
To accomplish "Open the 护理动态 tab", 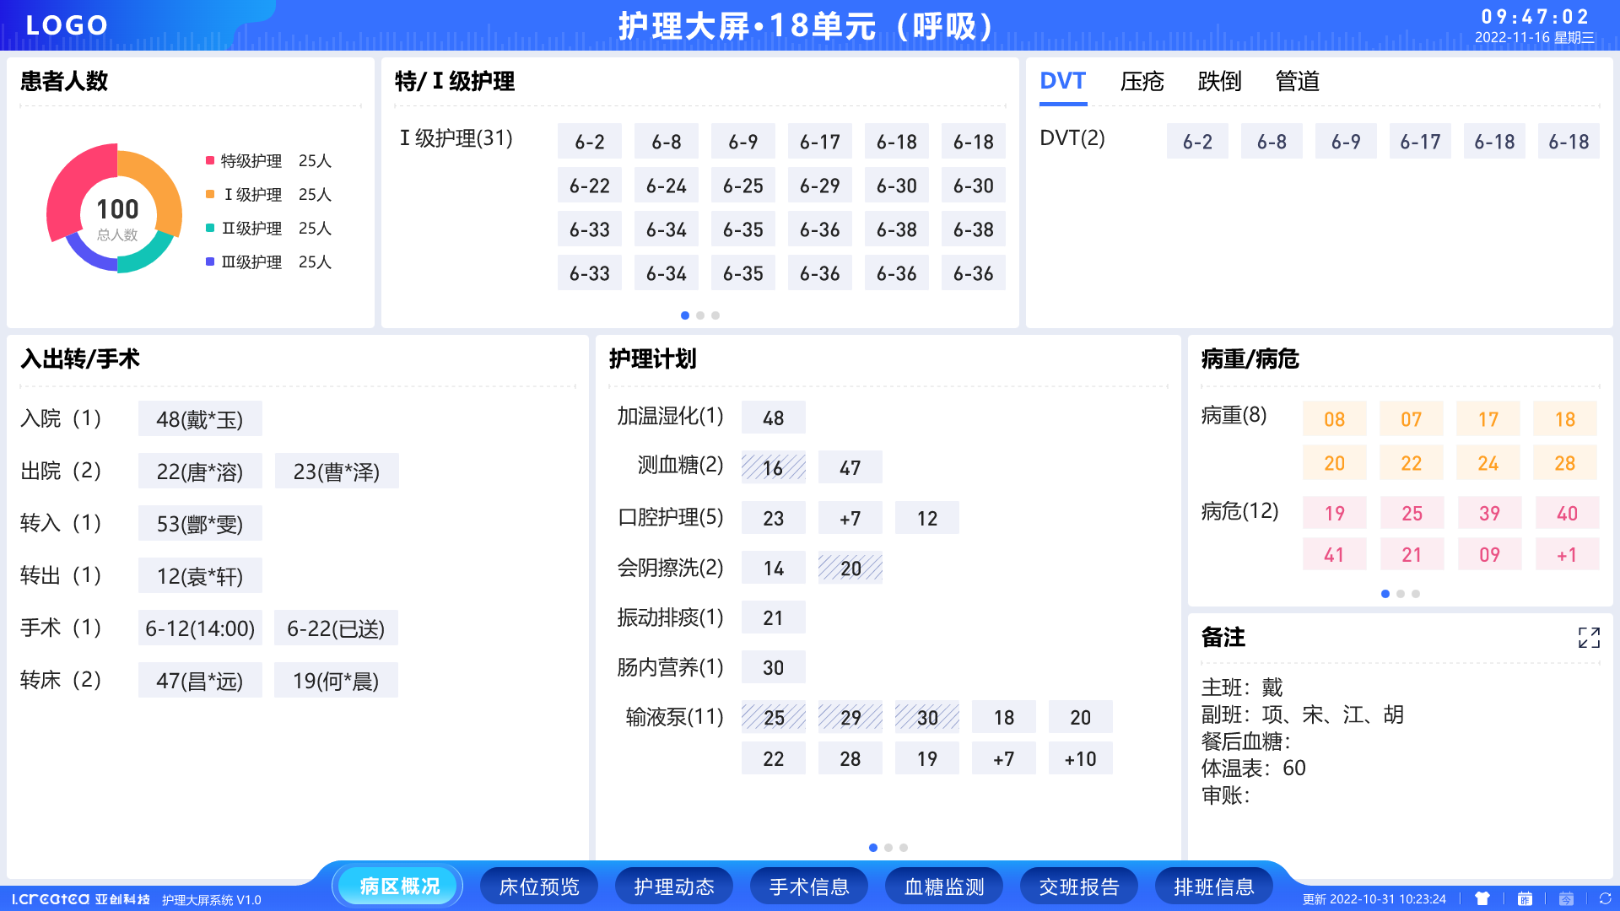I will (x=674, y=887).
